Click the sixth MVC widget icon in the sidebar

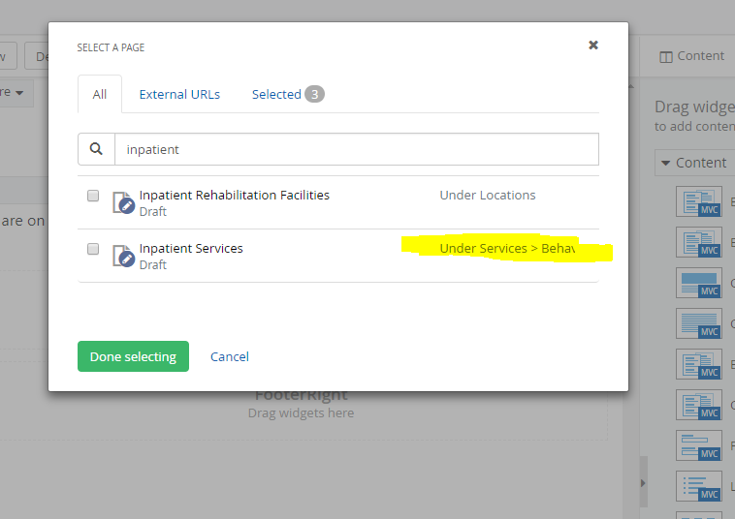coord(699,406)
